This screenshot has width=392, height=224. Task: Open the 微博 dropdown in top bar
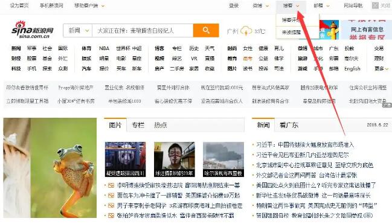click(260, 5)
